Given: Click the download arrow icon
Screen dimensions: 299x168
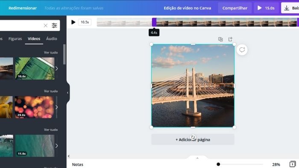Looking at the screenshot, I should point(287,8).
